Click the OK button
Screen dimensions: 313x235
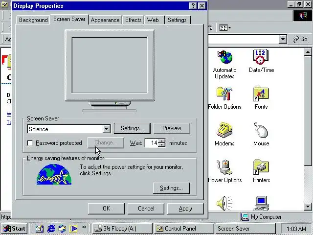tap(106, 209)
